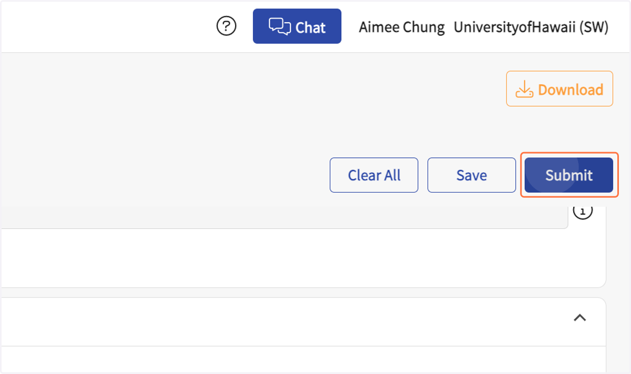This screenshot has width=631, height=374.
Task: Click the UniversityofHawaii (SW) label
Action: (531, 27)
